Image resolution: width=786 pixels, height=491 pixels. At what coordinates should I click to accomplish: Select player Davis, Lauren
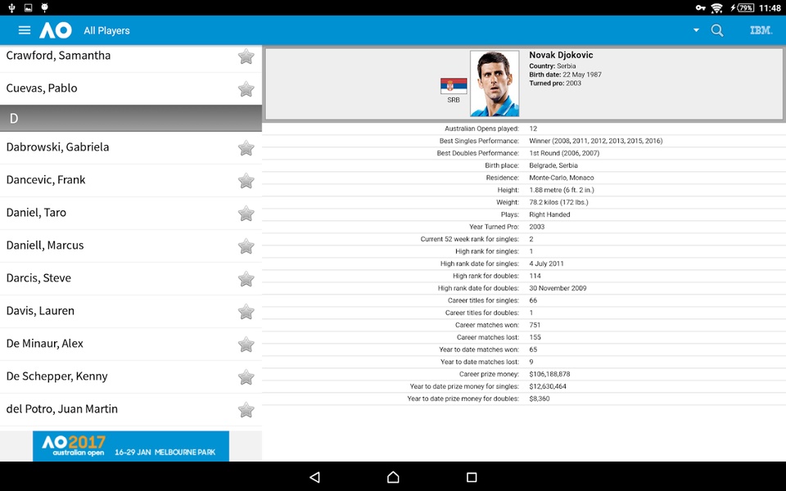[x=131, y=311]
